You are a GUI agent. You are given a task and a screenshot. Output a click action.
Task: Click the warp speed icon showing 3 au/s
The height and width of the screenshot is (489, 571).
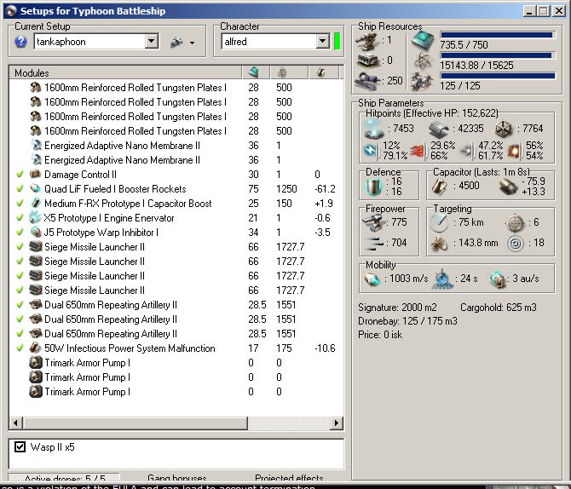pos(498,279)
